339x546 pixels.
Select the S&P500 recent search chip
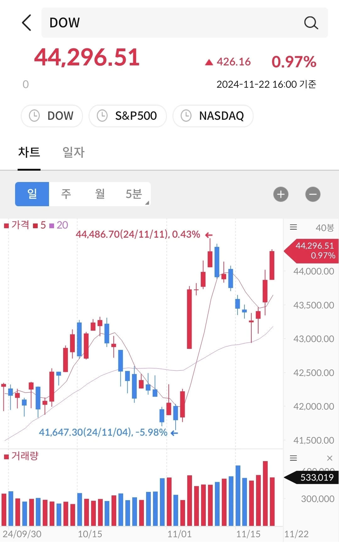click(128, 116)
